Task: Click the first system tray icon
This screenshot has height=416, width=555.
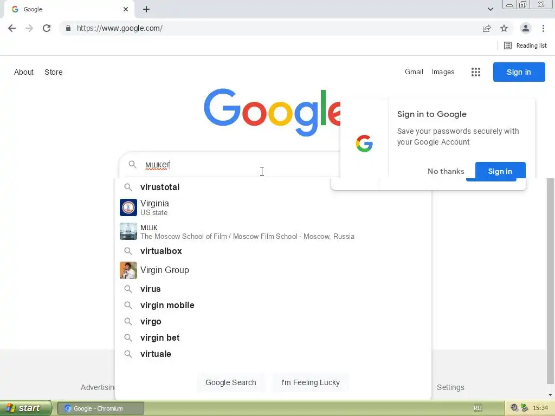Action: (x=514, y=408)
